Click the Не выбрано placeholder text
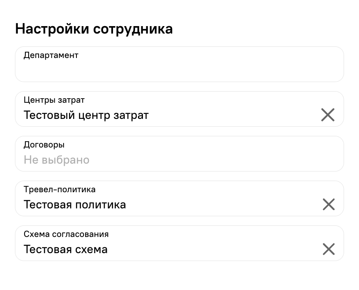This screenshot has height=290, width=359. (x=57, y=159)
